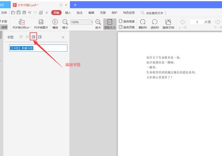Click the delete bookmark icon
This screenshot has width=222, height=156.
(x=40, y=37)
